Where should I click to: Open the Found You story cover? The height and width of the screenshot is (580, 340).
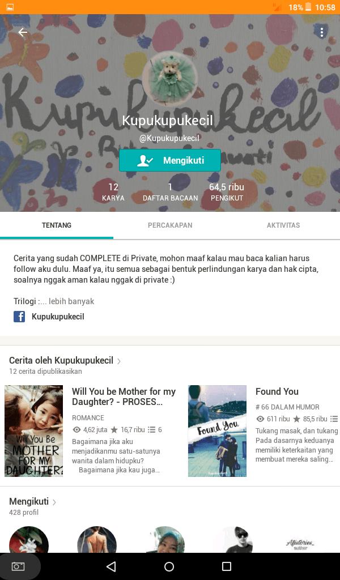click(217, 431)
